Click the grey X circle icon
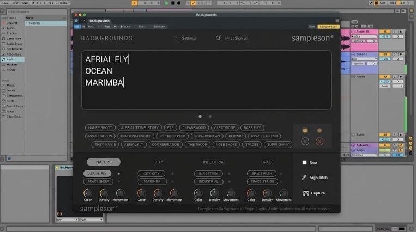This screenshot has height=232, width=416. coord(305,142)
